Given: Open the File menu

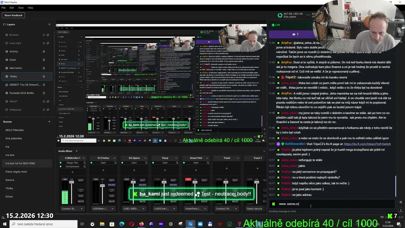Looking at the screenshot, I should (x=4, y=8).
